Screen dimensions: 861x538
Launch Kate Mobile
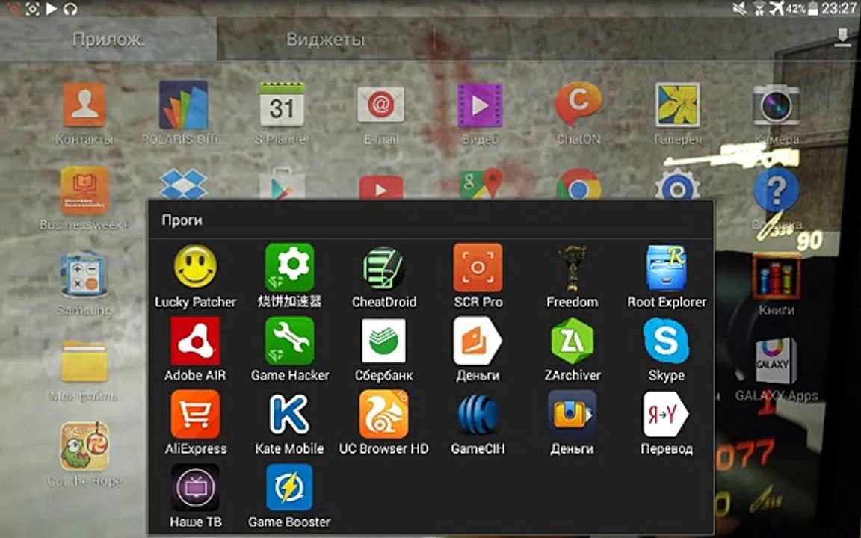click(289, 415)
